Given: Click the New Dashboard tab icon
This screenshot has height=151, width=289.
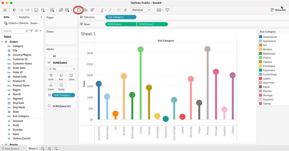Looking at the screenshot, I should click(50, 149).
